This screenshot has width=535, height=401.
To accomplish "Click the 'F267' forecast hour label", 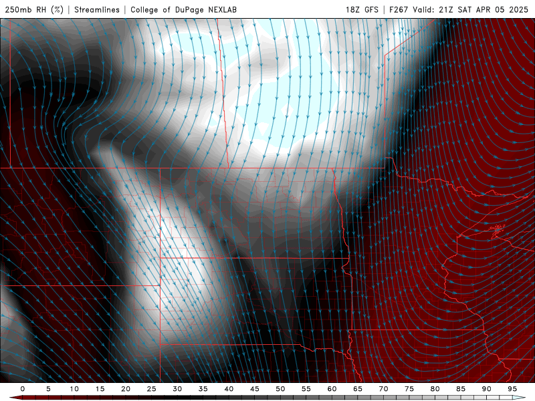I will click(x=399, y=9).
